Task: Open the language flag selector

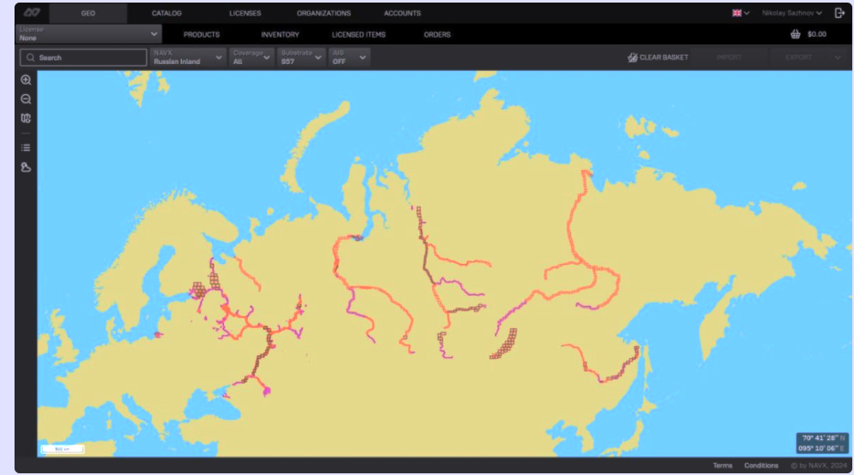Action: [740, 13]
